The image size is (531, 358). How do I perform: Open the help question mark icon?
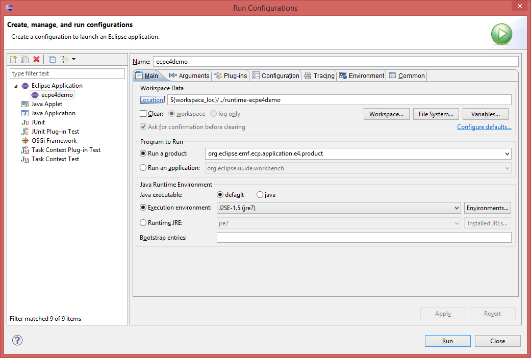[18, 340]
